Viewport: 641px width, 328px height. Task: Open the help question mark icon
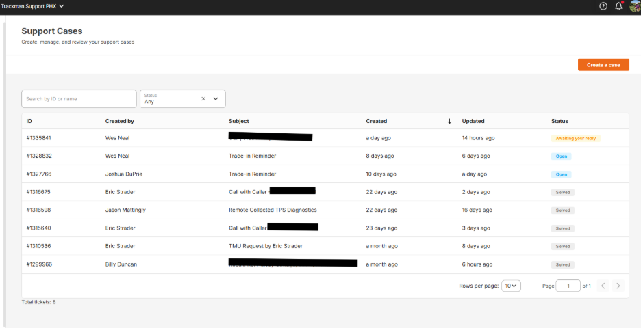coord(603,6)
